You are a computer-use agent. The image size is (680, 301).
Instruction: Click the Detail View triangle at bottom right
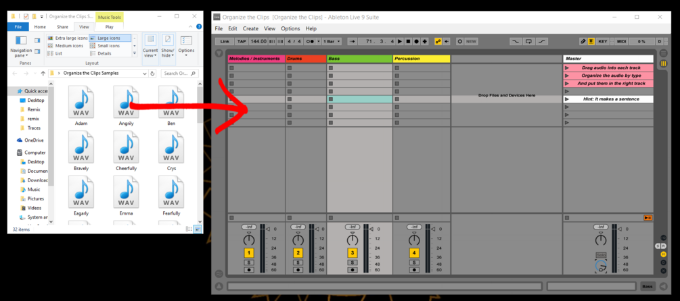click(664, 286)
